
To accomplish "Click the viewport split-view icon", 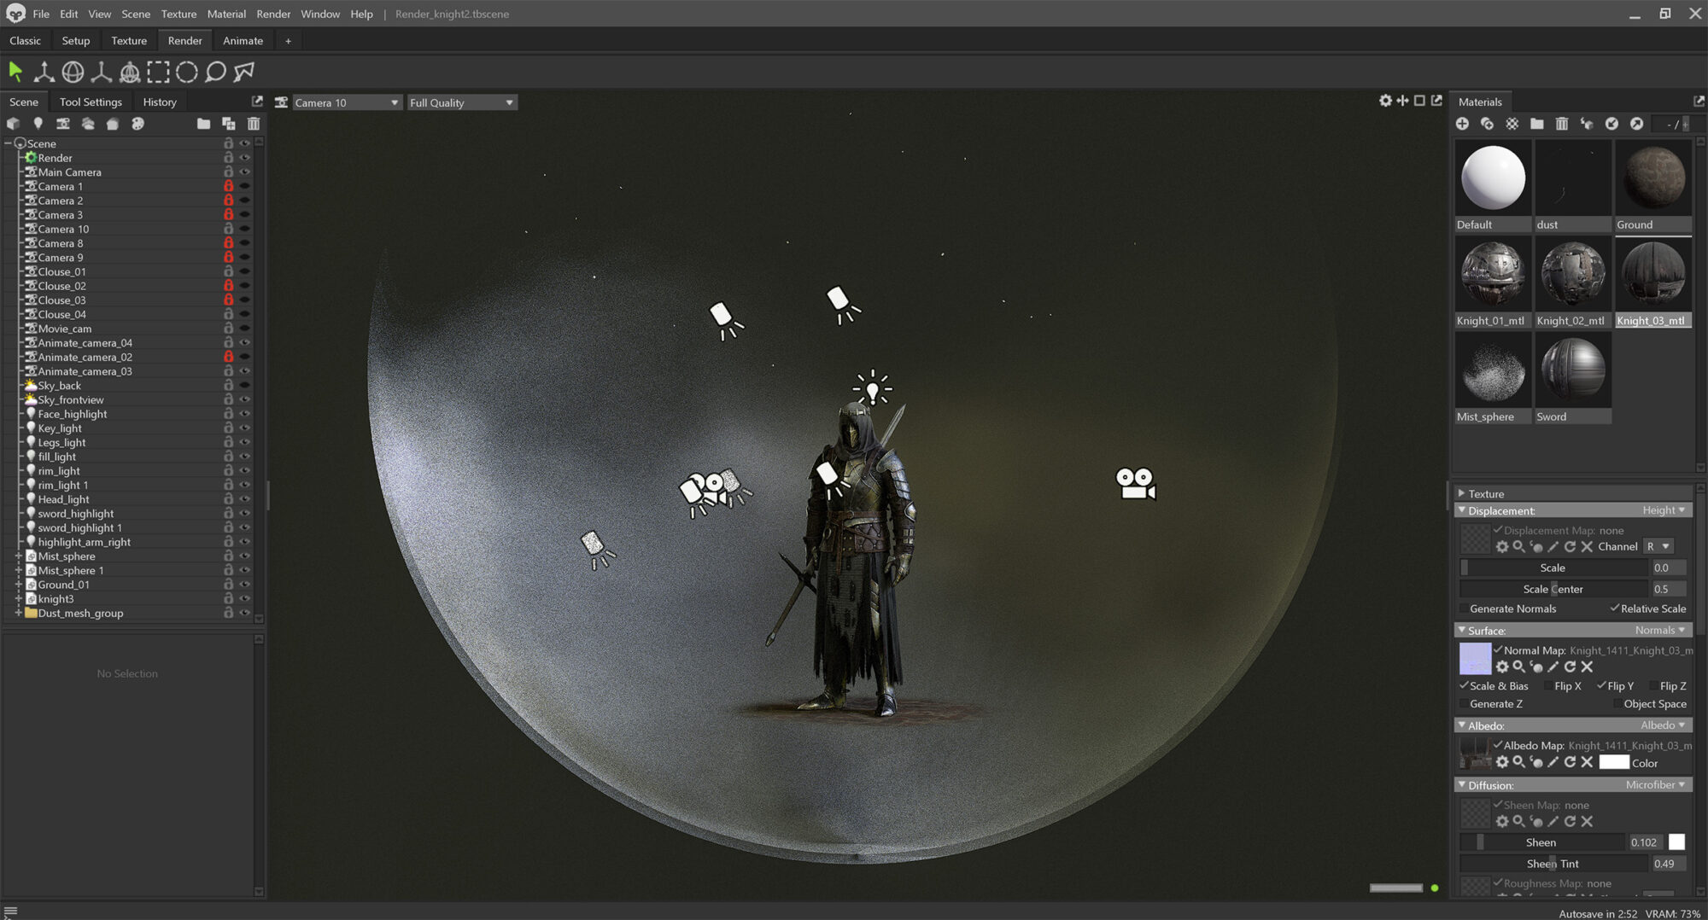I will pyautogui.click(x=1402, y=101).
